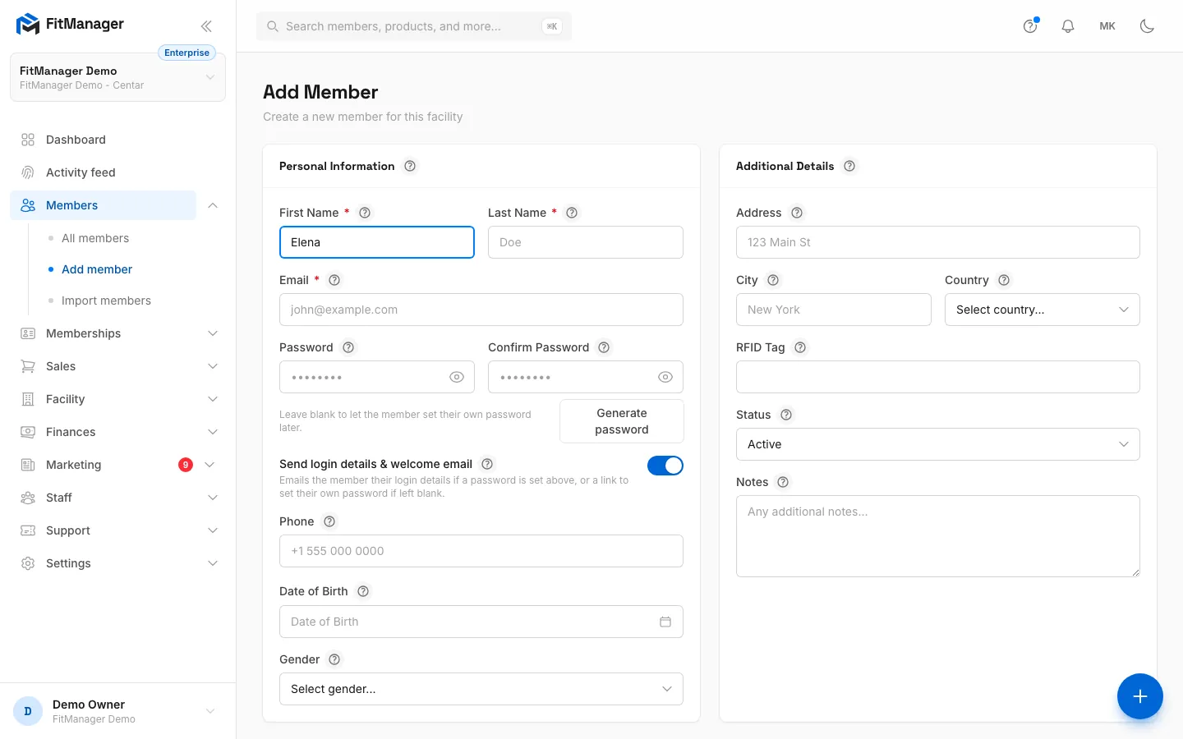Open the help icon with blue dot

click(1030, 26)
